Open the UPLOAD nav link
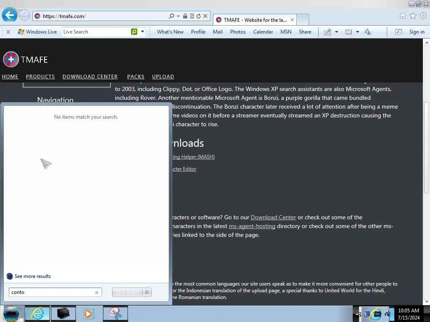 point(163,77)
